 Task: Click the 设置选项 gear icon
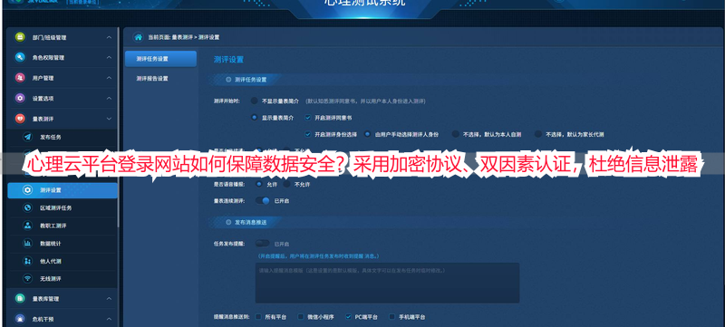point(20,99)
